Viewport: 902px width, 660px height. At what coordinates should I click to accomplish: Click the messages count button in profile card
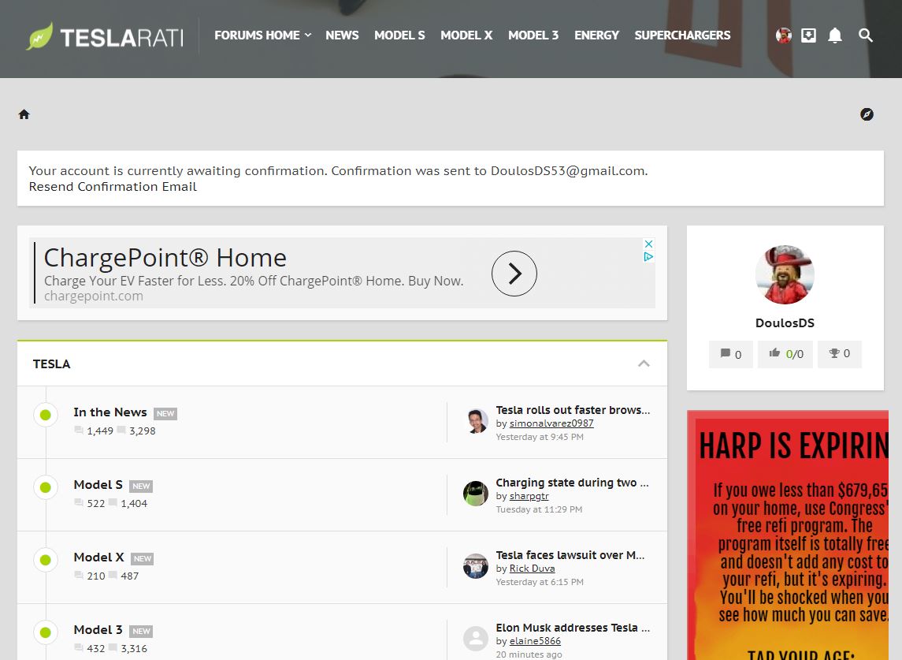click(x=730, y=353)
